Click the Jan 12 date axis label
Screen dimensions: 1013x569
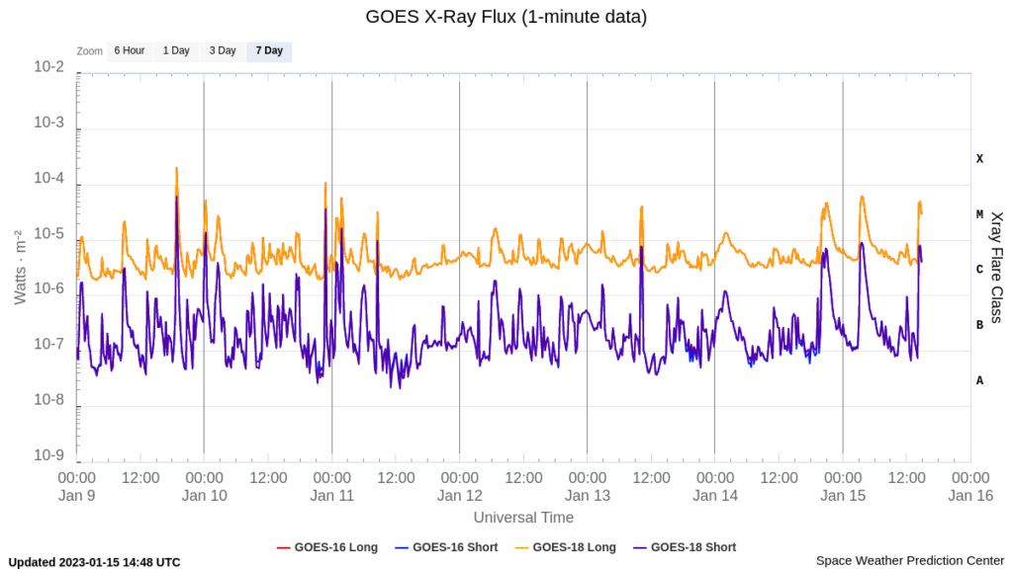pyautogui.click(x=459, y=496)
